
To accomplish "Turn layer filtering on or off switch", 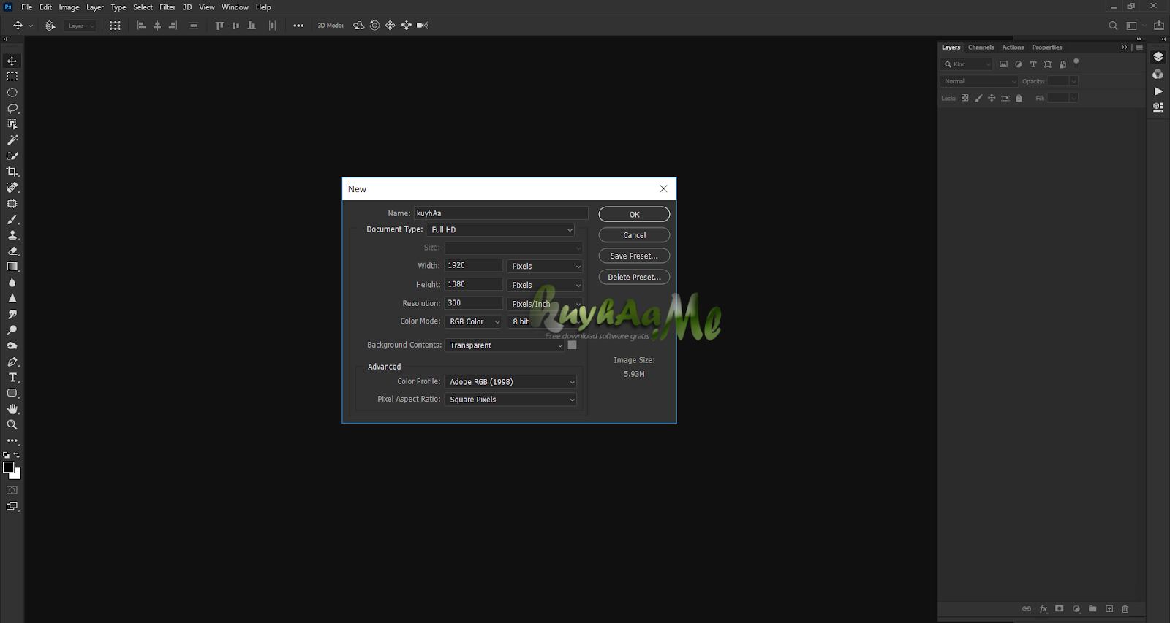I will pos(1076,62).
